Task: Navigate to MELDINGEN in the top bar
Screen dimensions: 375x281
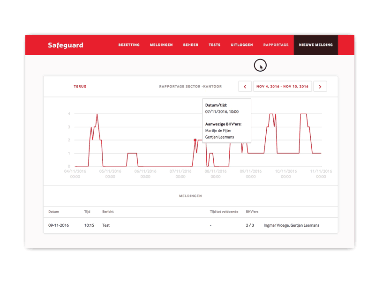Action: pyautogui.click(x=161, y=45)
